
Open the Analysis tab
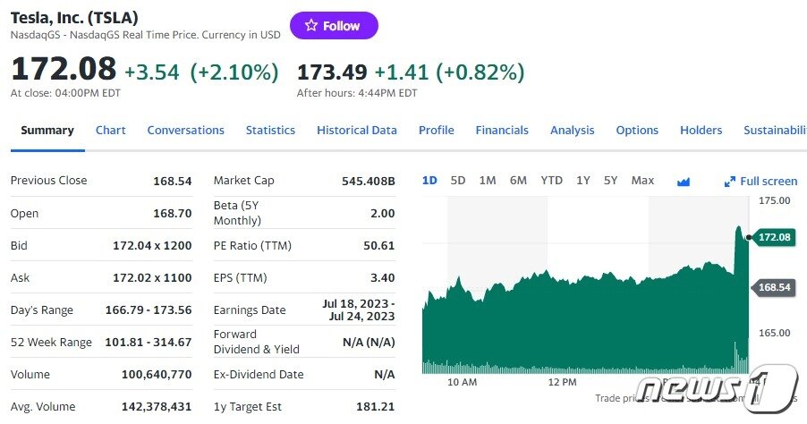572,131
